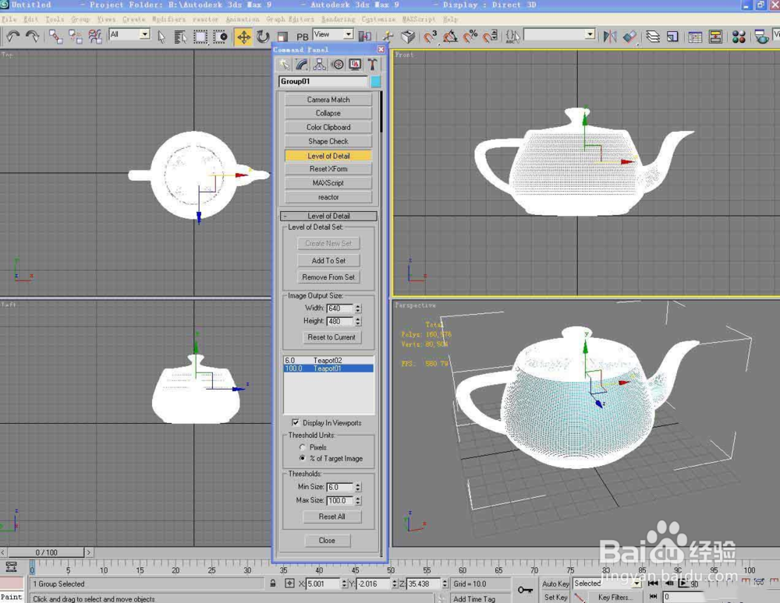The height and width of the screenshot is (603, 780).
Task: Open the Layer Manager icon
Action: [653, 37]
